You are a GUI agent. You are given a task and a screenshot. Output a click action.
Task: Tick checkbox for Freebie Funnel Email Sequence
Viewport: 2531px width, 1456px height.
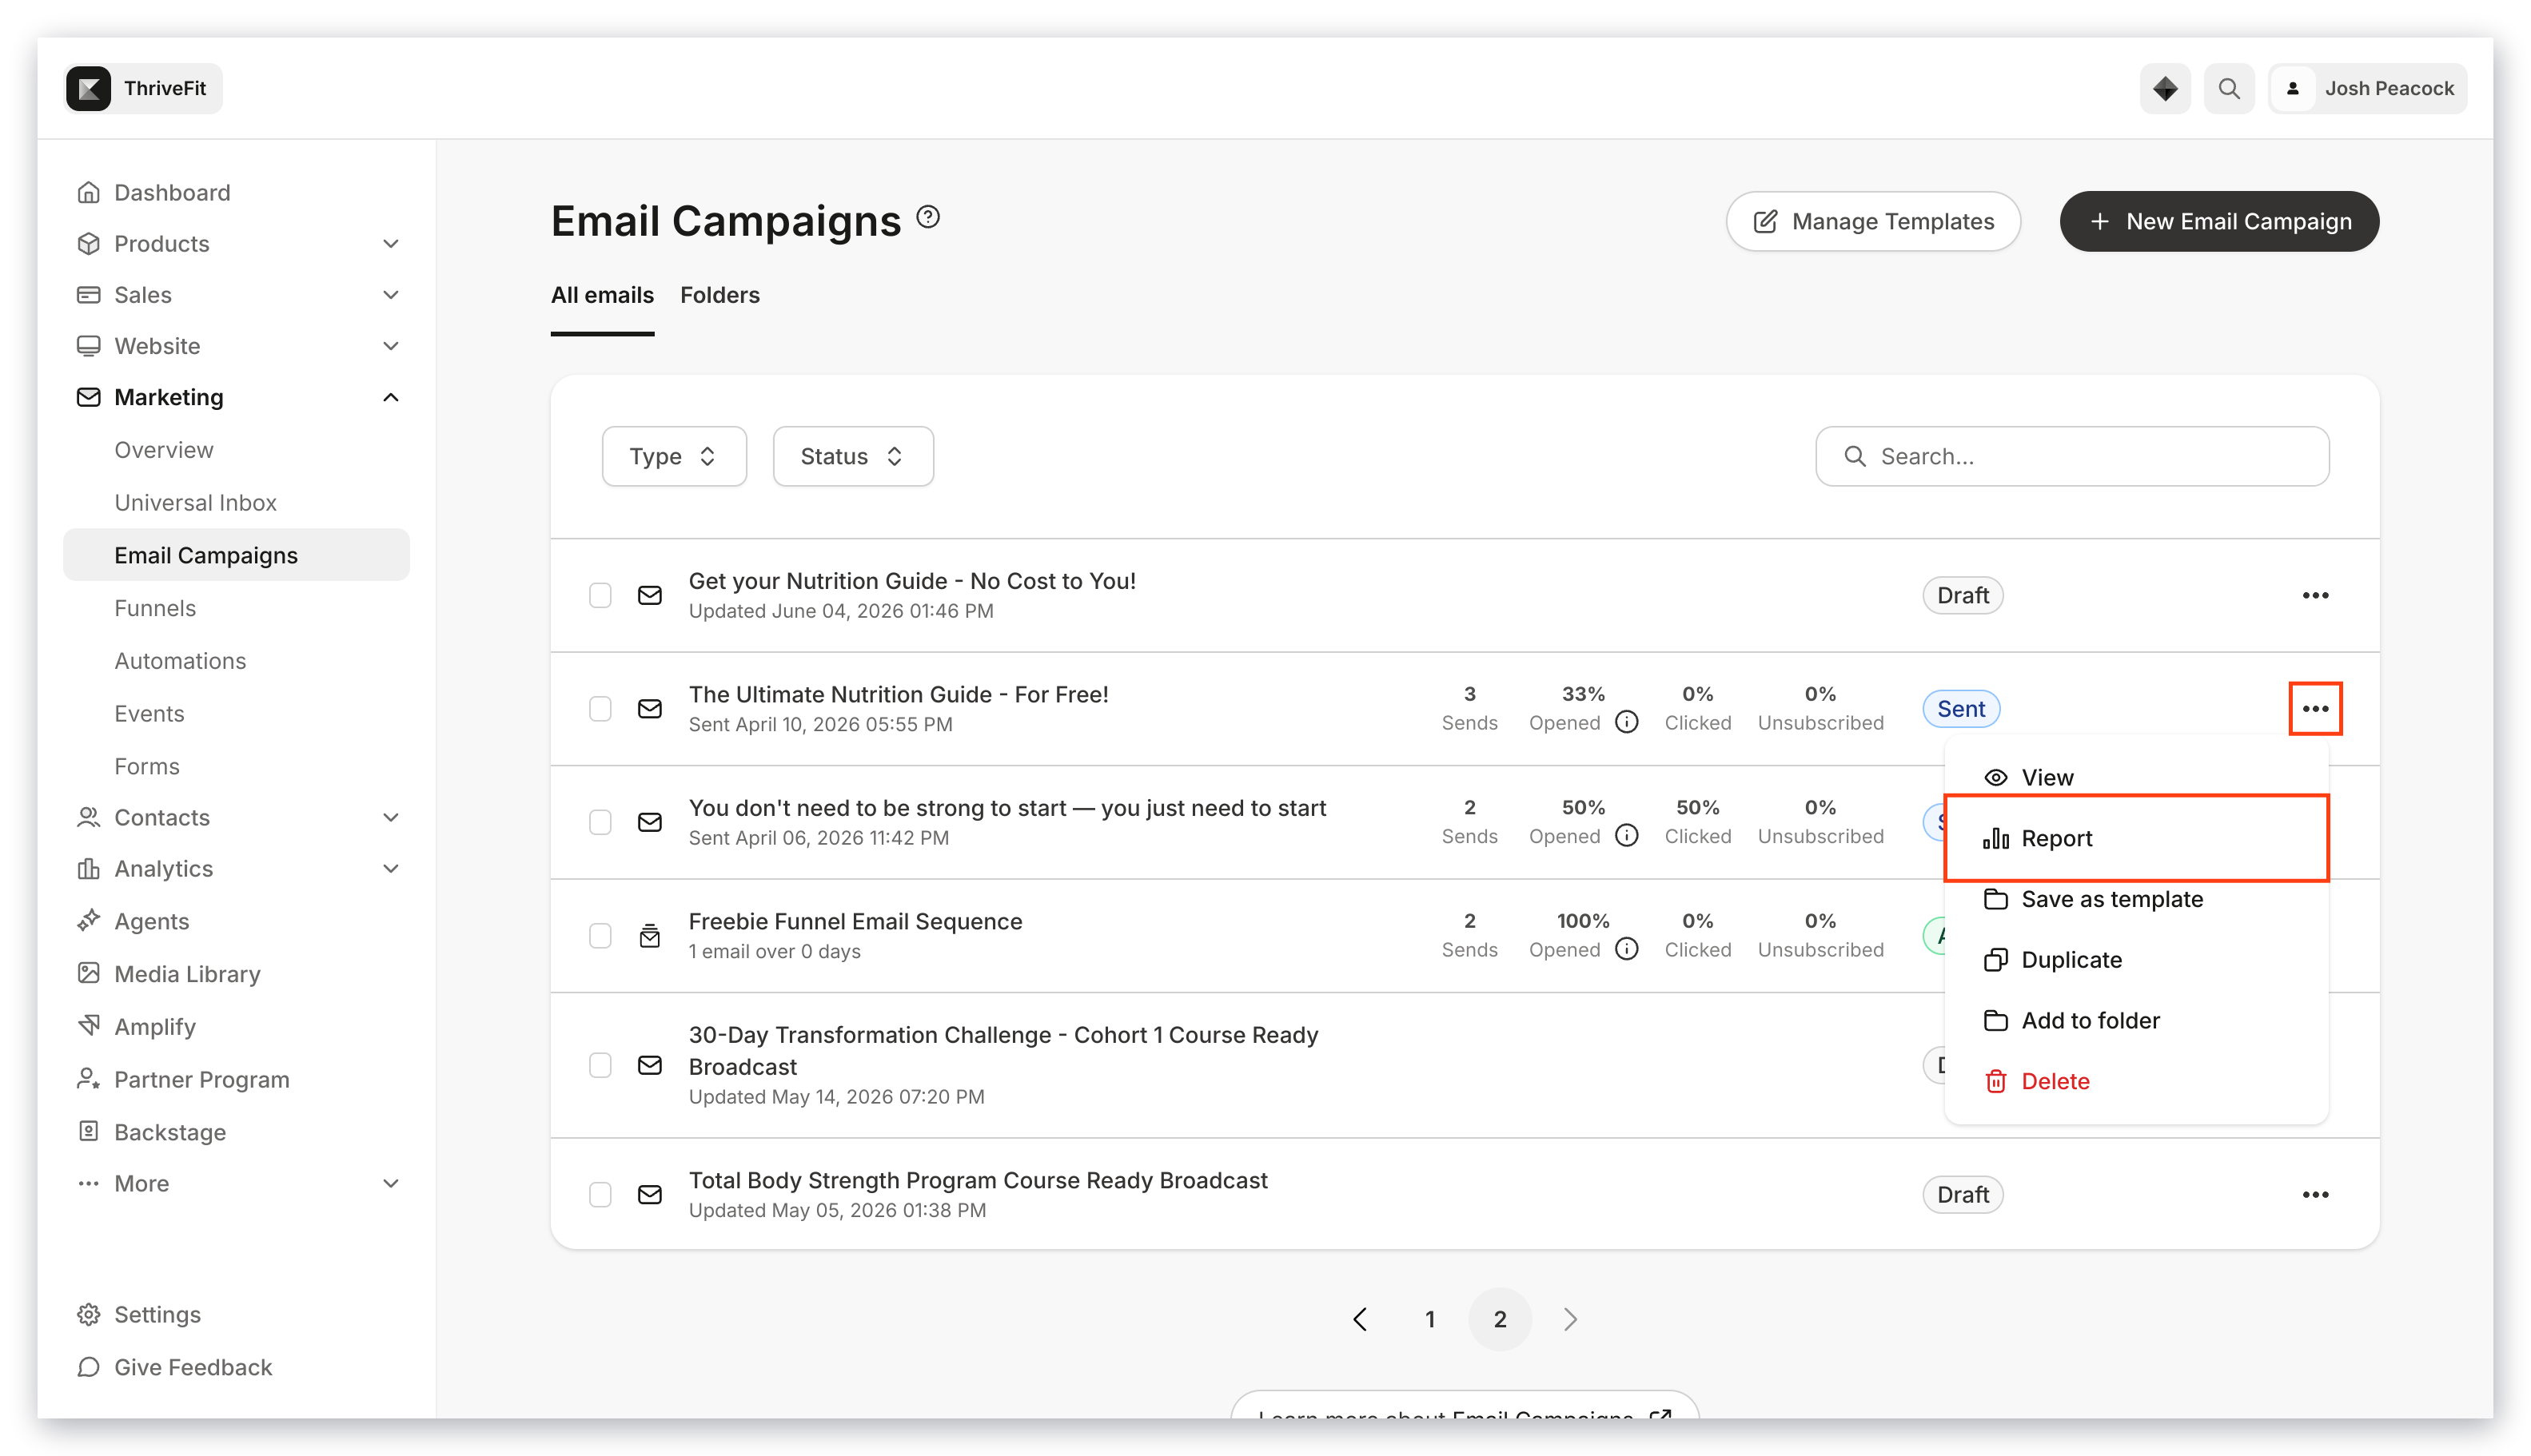600,936
